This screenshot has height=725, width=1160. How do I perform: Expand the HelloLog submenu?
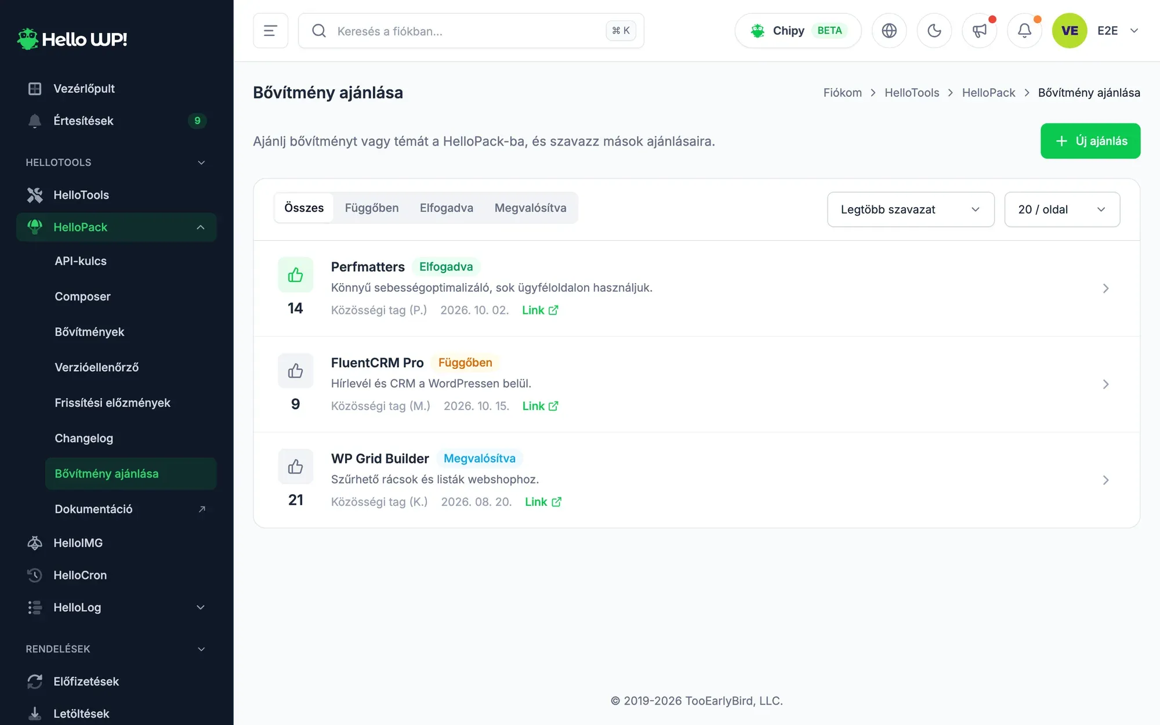point(201,607)
